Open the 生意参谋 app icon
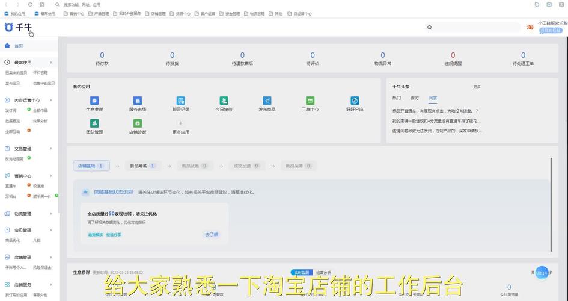Image resolution: width=568 pixels, height=301 pixels. pyautogui.click(x=94, y=101)
